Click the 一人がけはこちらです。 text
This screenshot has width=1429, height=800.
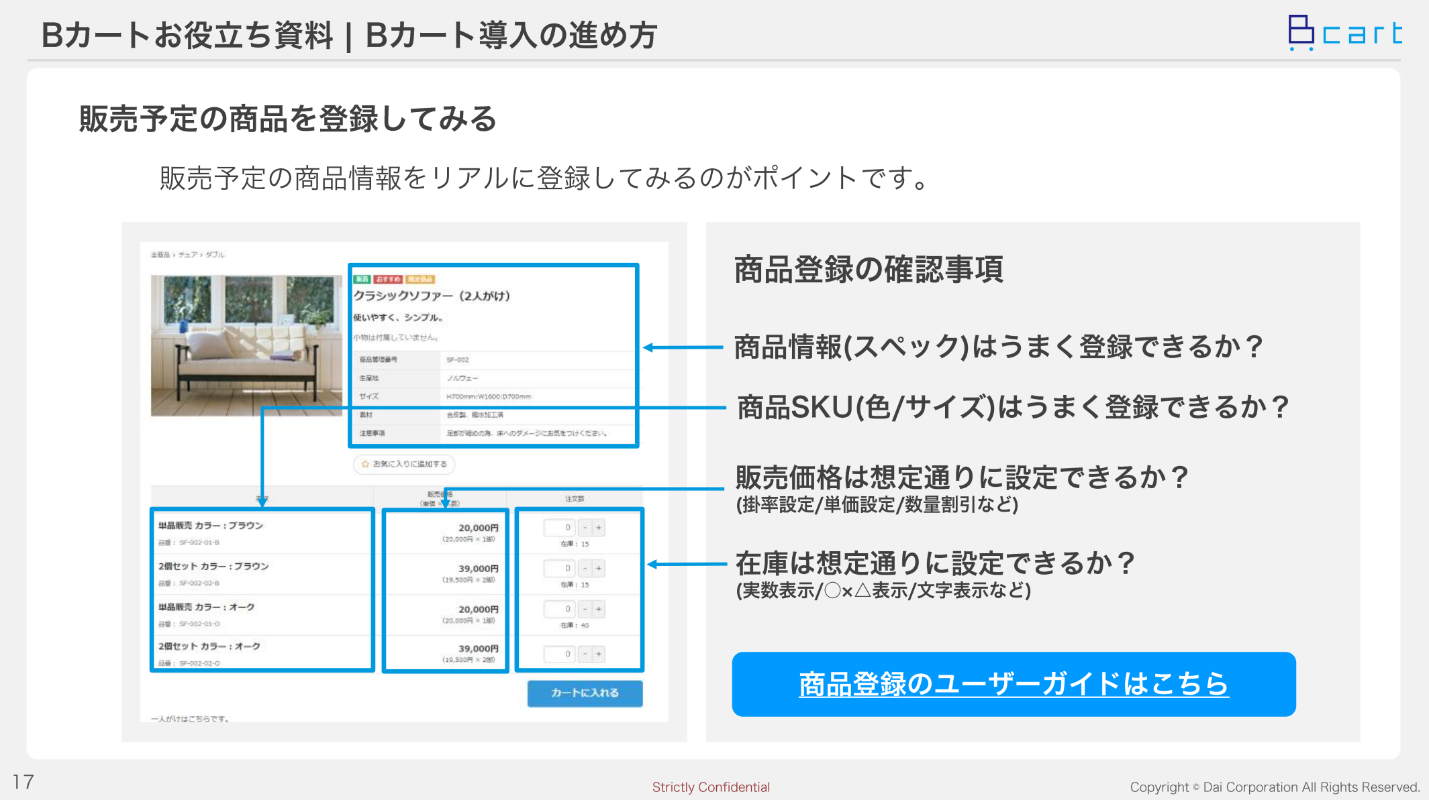click(x=190, y=719)
